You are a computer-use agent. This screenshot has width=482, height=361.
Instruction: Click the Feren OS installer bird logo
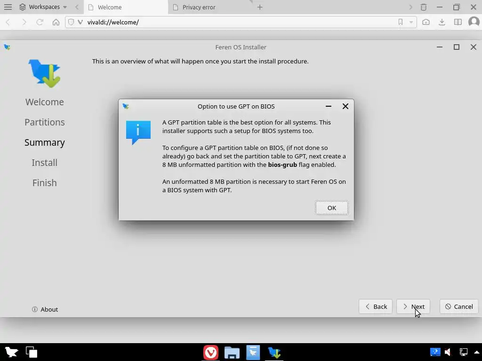pyautogui.click(x=45, y=73)
